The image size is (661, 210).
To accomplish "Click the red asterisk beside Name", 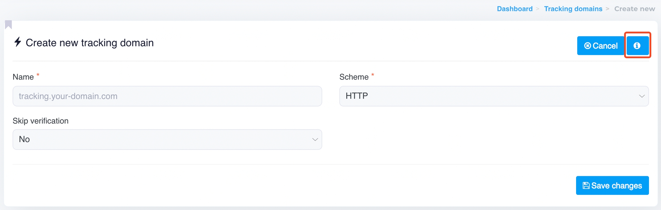I will (x=38, y=75).
